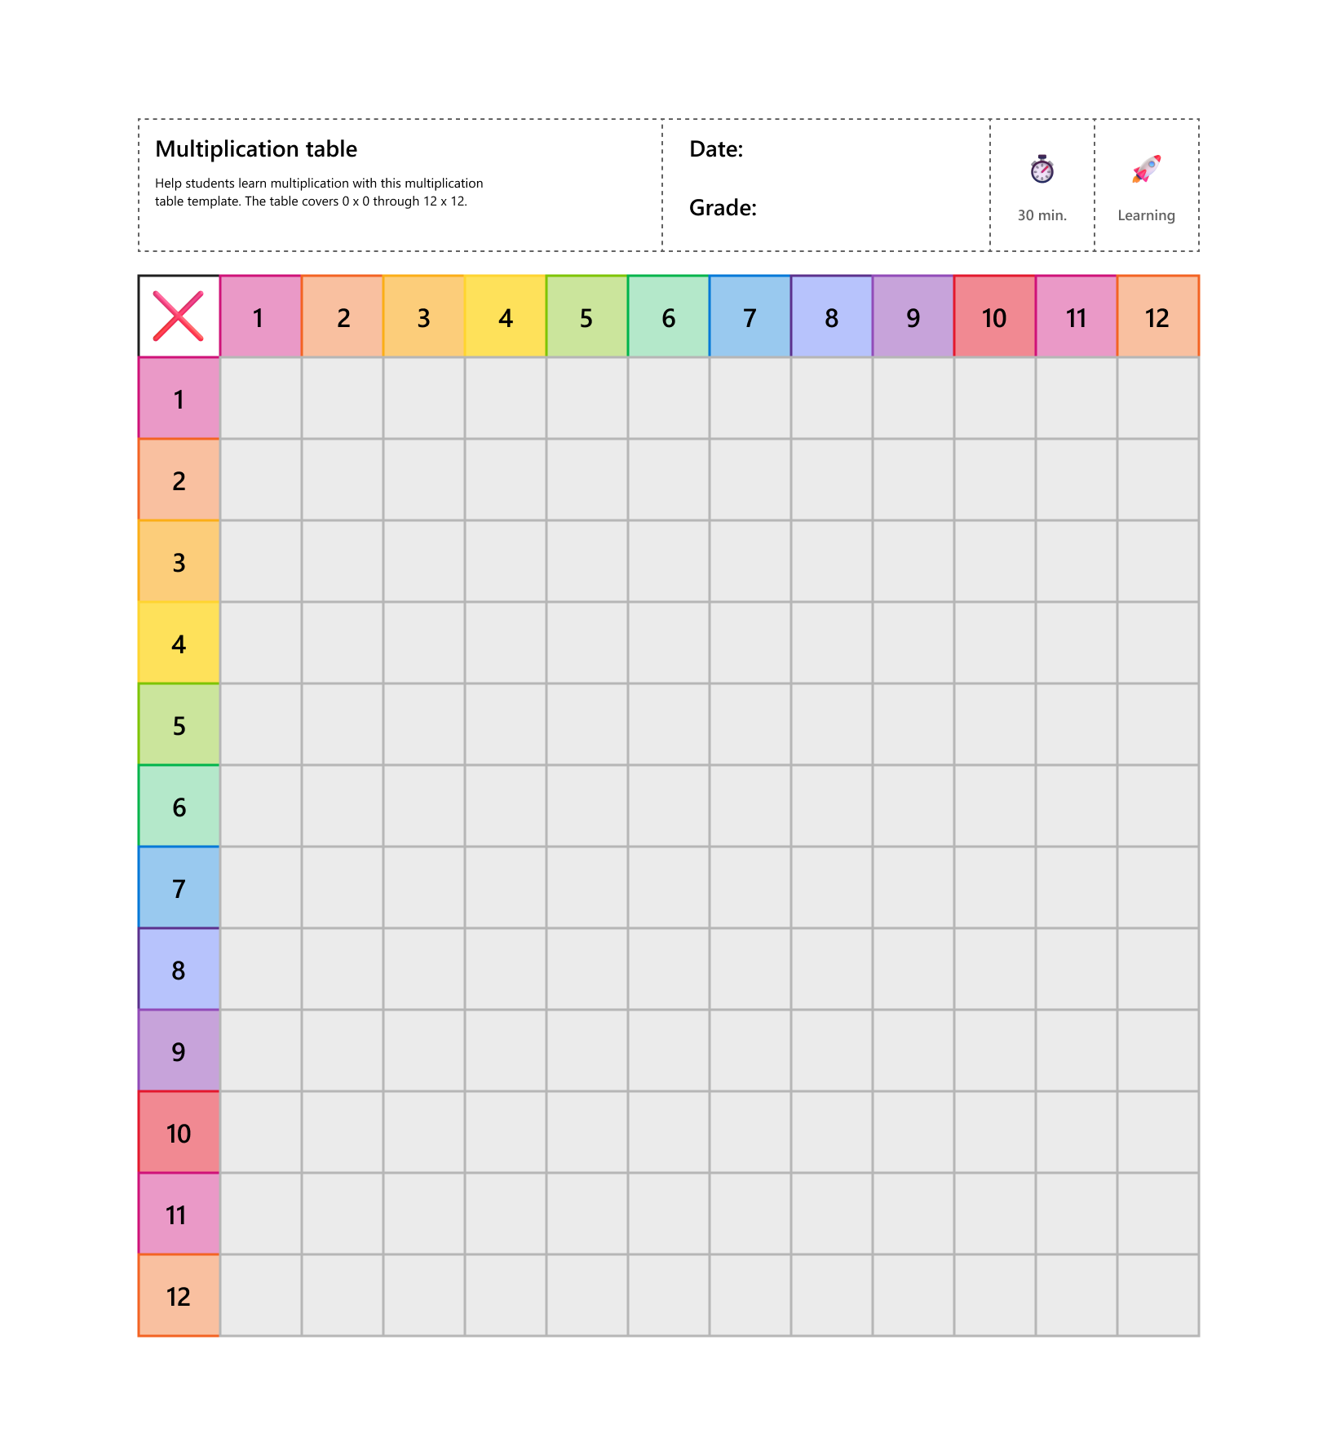
Task: Click the Date: field label
Action: [716, 149]
